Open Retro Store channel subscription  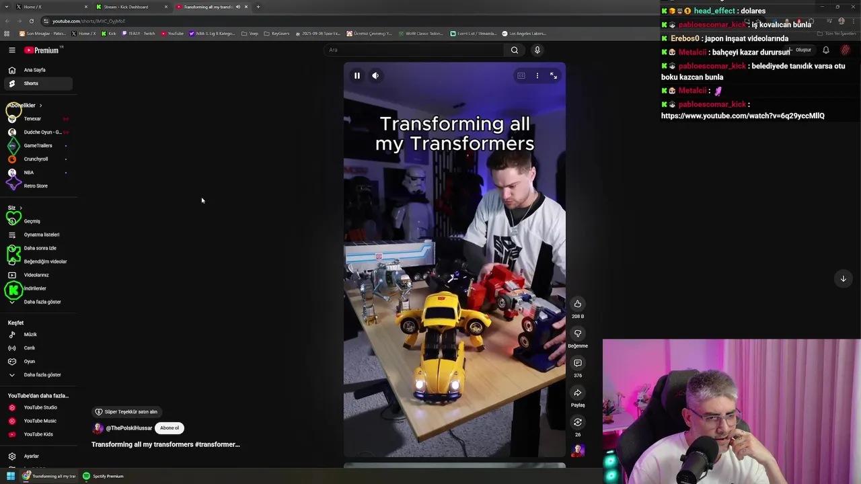pos(37,186)
